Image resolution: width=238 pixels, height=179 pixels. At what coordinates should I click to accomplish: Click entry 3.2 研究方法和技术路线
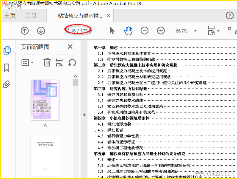click(x=120, y=101)
